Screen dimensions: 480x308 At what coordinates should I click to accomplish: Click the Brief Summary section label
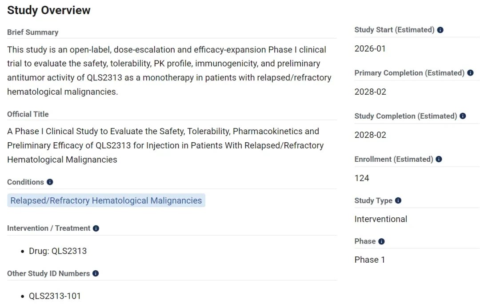[x=33, y=32]
